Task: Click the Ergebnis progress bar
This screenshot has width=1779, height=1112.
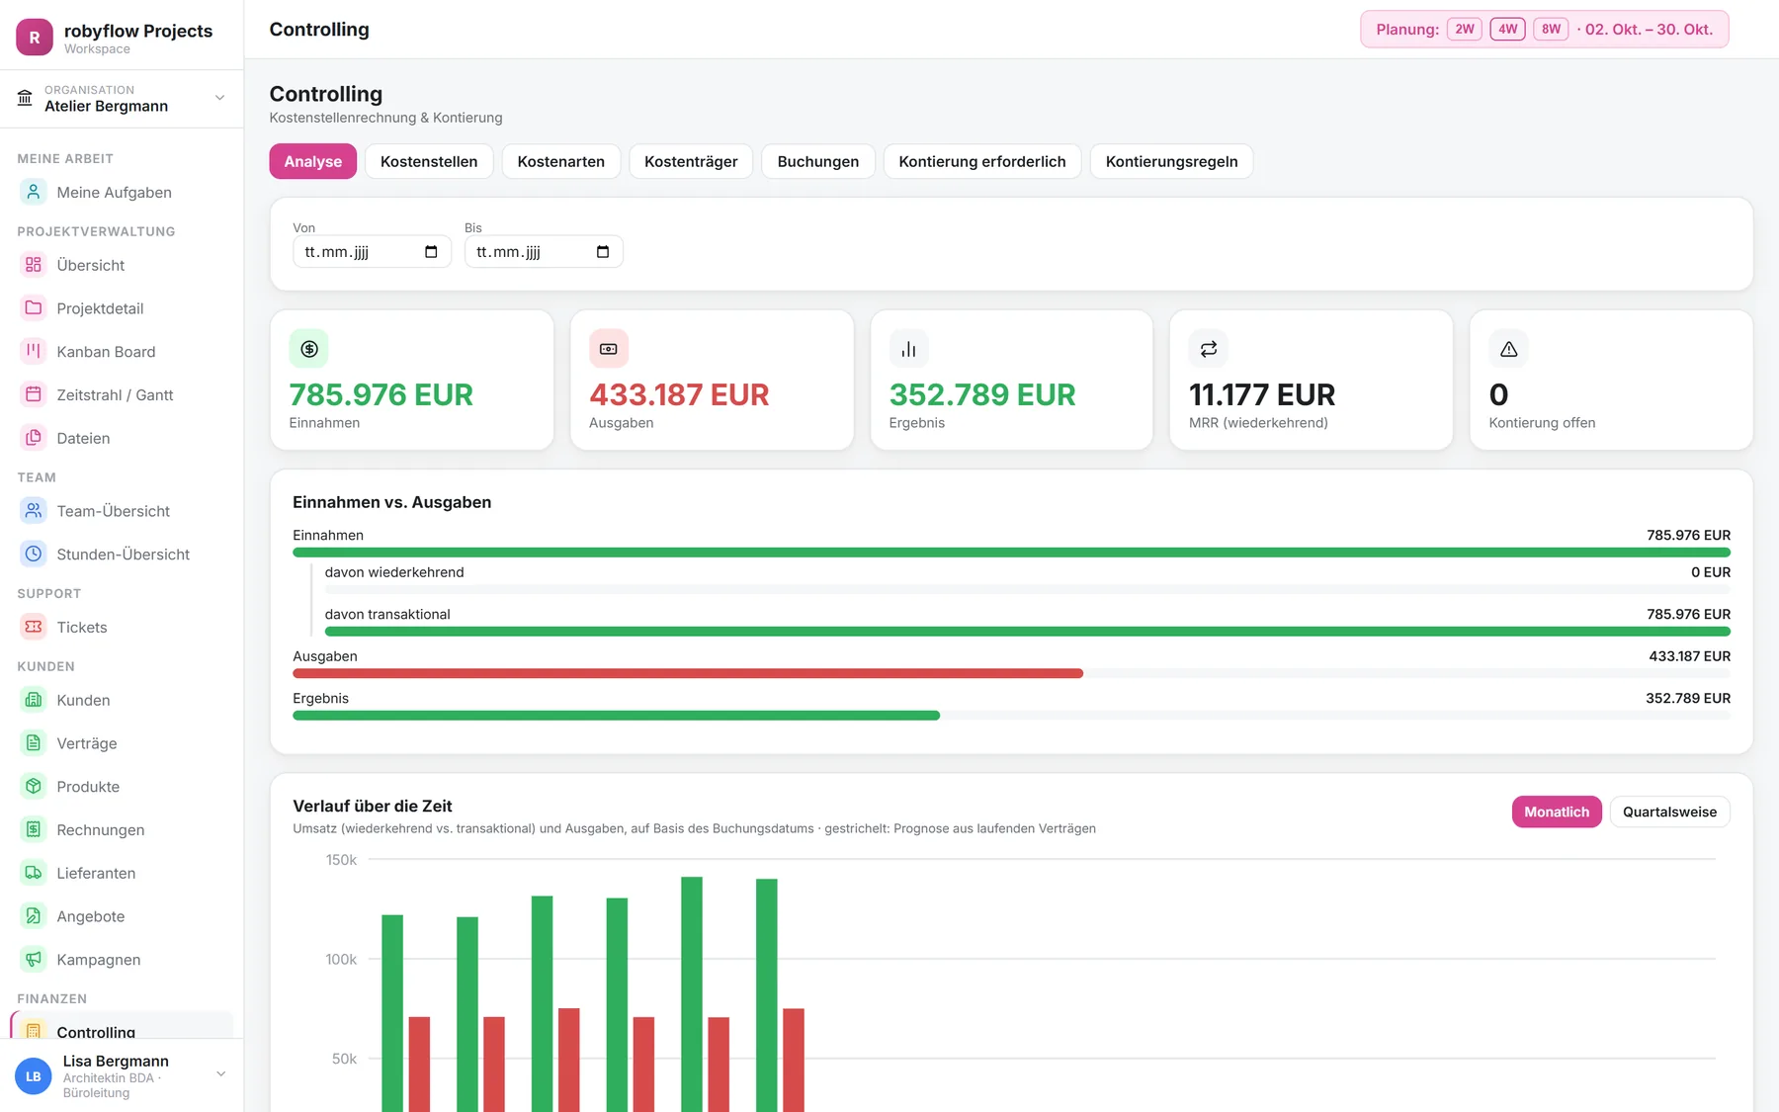Action: coord(616,716)
